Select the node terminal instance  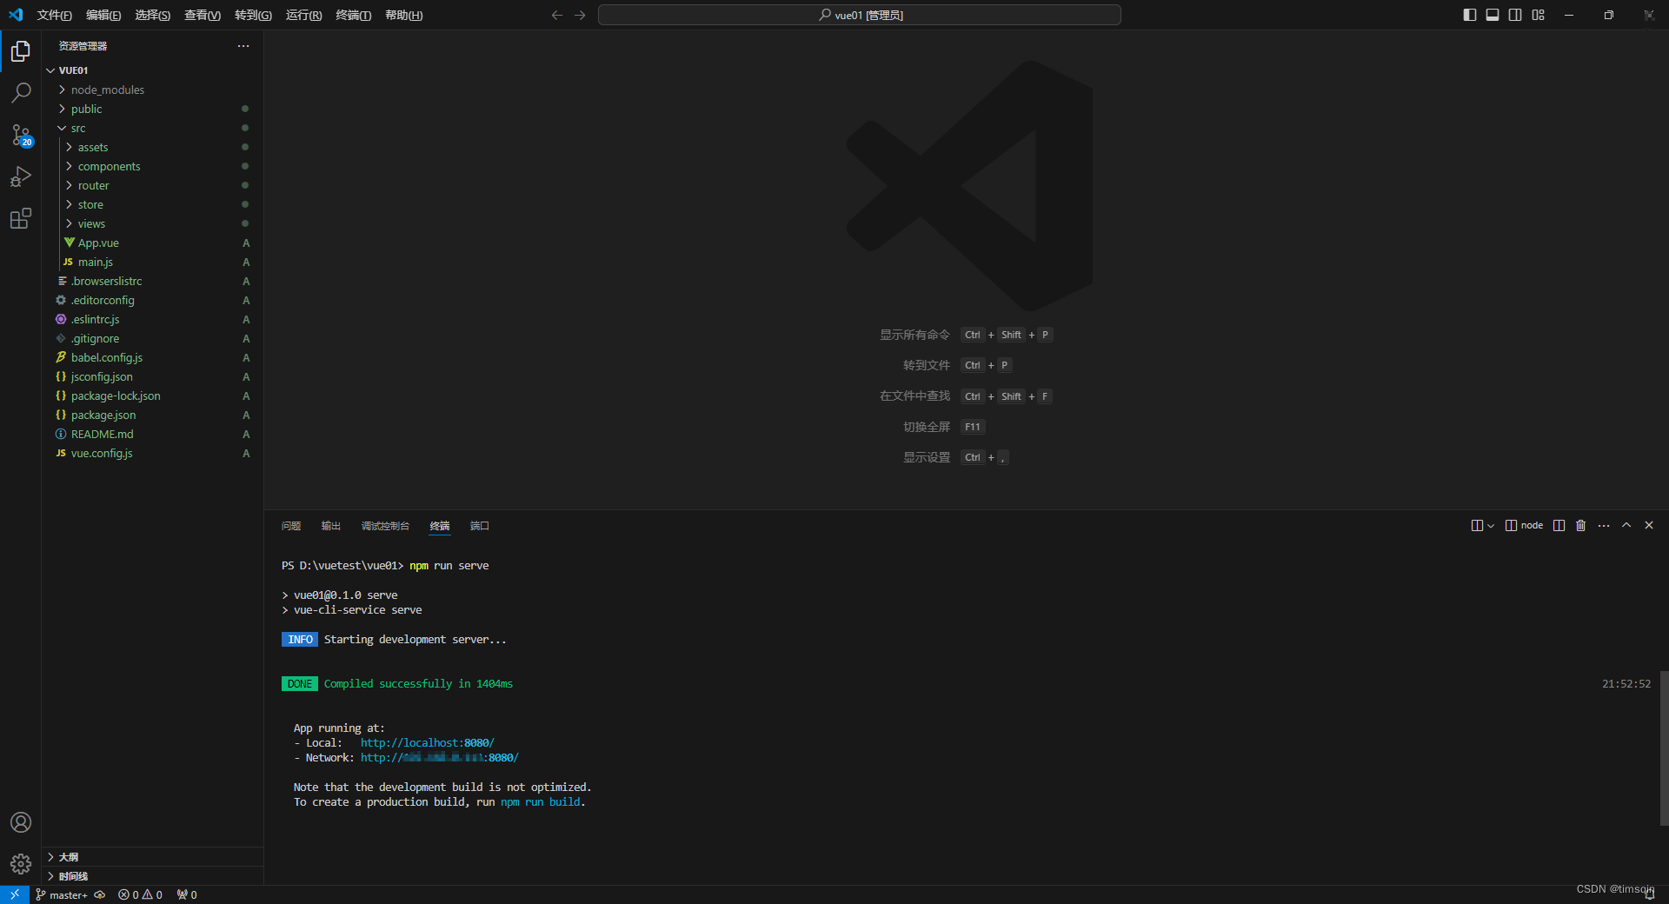coord(1524,526)
